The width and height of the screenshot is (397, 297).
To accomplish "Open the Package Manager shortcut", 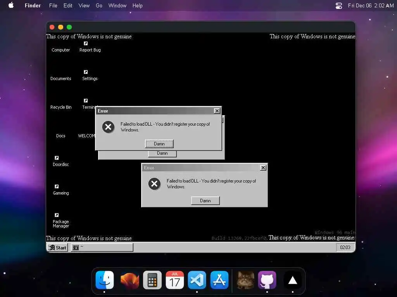I will (60, 221).
